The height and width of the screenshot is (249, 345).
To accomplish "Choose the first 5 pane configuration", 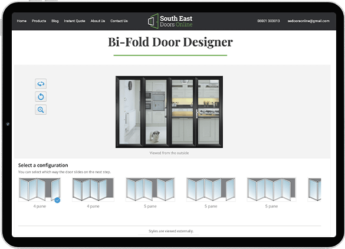I will [150, 189].
